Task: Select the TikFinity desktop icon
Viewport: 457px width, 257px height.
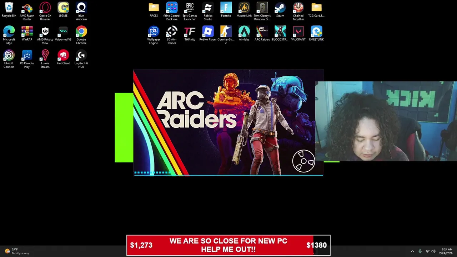Action: pos(190,34)
